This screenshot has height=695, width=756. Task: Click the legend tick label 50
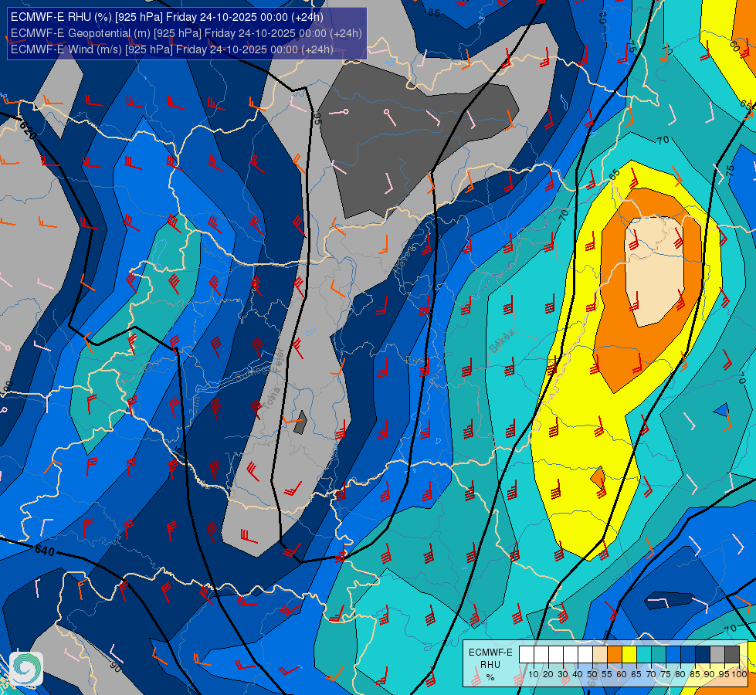(592, 674)
